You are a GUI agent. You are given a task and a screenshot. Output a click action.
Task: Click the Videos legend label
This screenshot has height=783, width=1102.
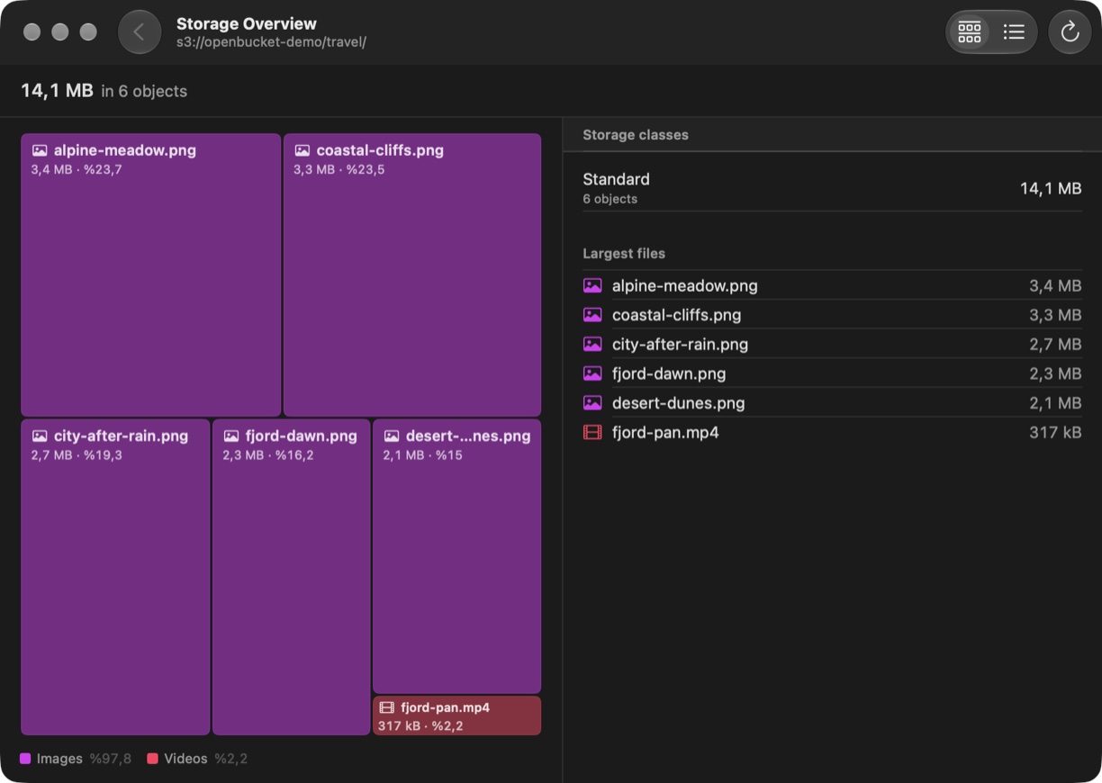(185, 759)
